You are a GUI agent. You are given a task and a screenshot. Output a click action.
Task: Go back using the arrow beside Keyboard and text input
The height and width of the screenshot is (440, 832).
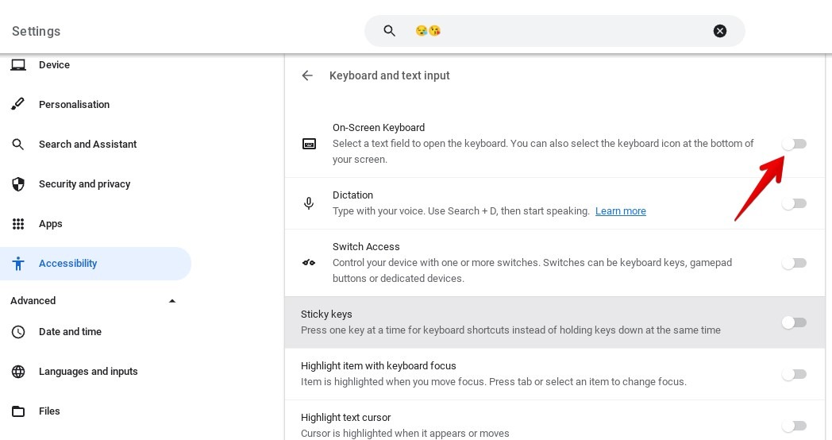[x=307, y=75]
